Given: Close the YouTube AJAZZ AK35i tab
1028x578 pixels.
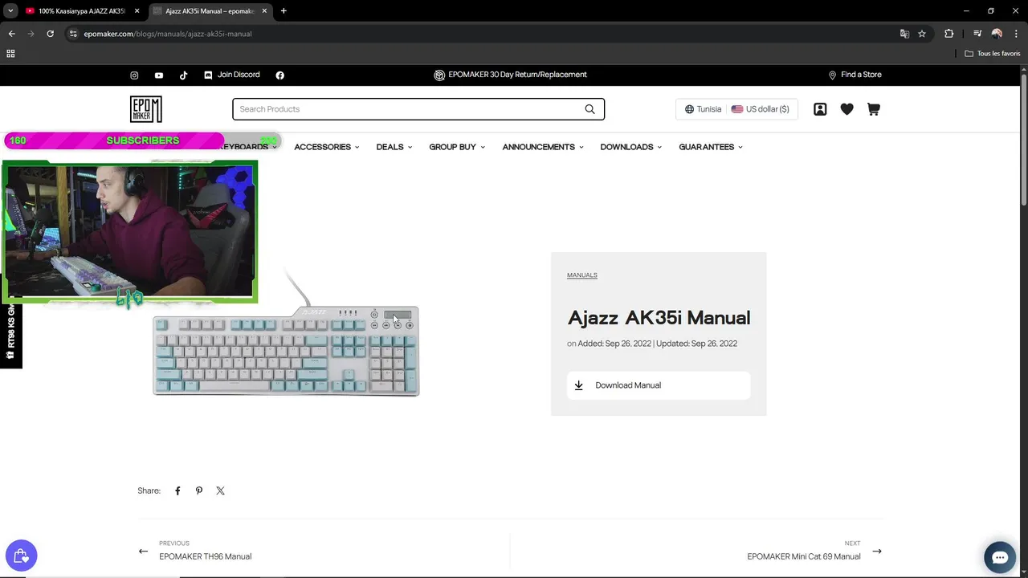Looking at the screenshot, I should click(x=137, y=11).
